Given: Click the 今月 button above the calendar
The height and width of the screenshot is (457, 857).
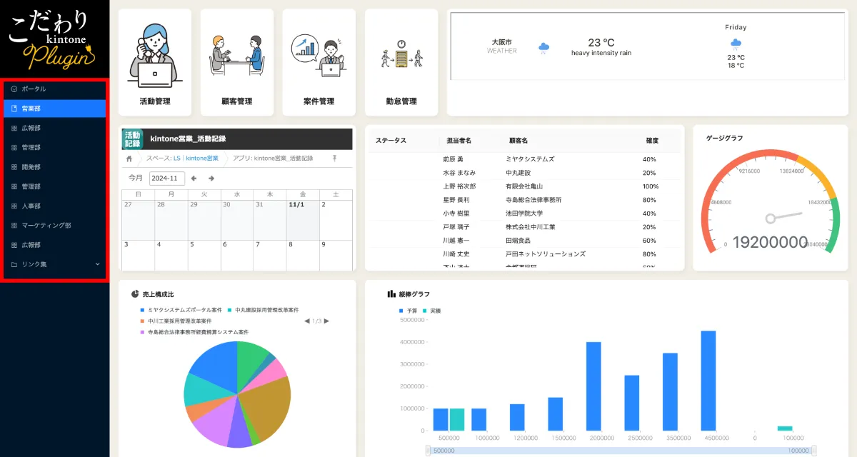Looking at the screenshot, I should pos(135,178).
